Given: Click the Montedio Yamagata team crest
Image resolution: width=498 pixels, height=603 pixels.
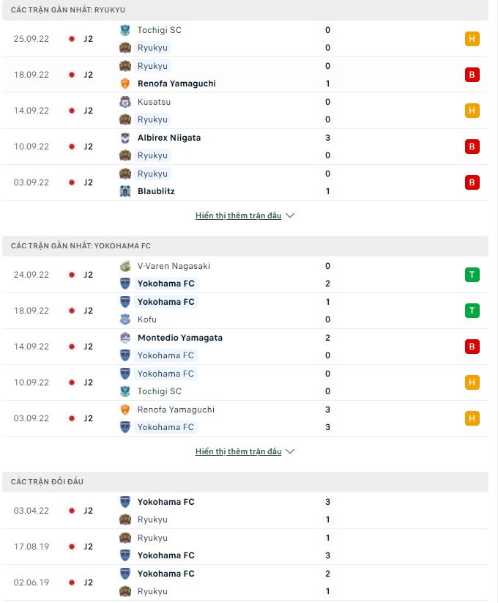Looking at the screenshot, I should pyautogui.click(x=124, y=338).
